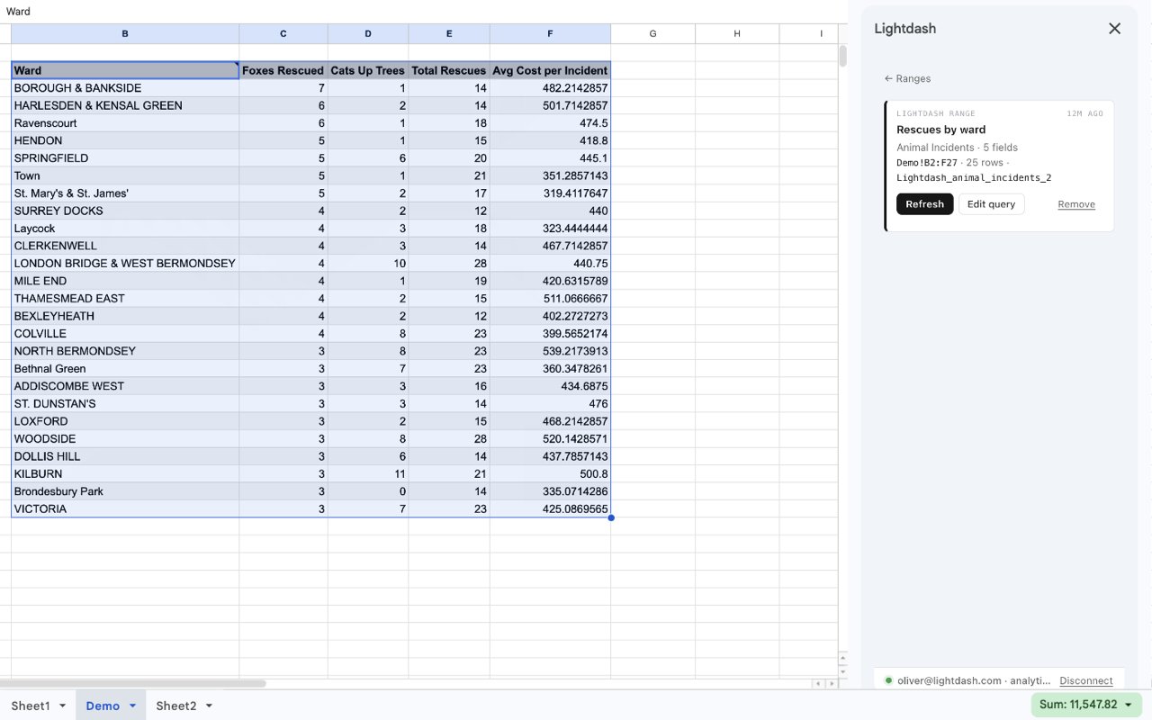Select the THAMESMEAD EAST cell
The height and width of the screenshot is (720, 1152).
pos(125,299)
